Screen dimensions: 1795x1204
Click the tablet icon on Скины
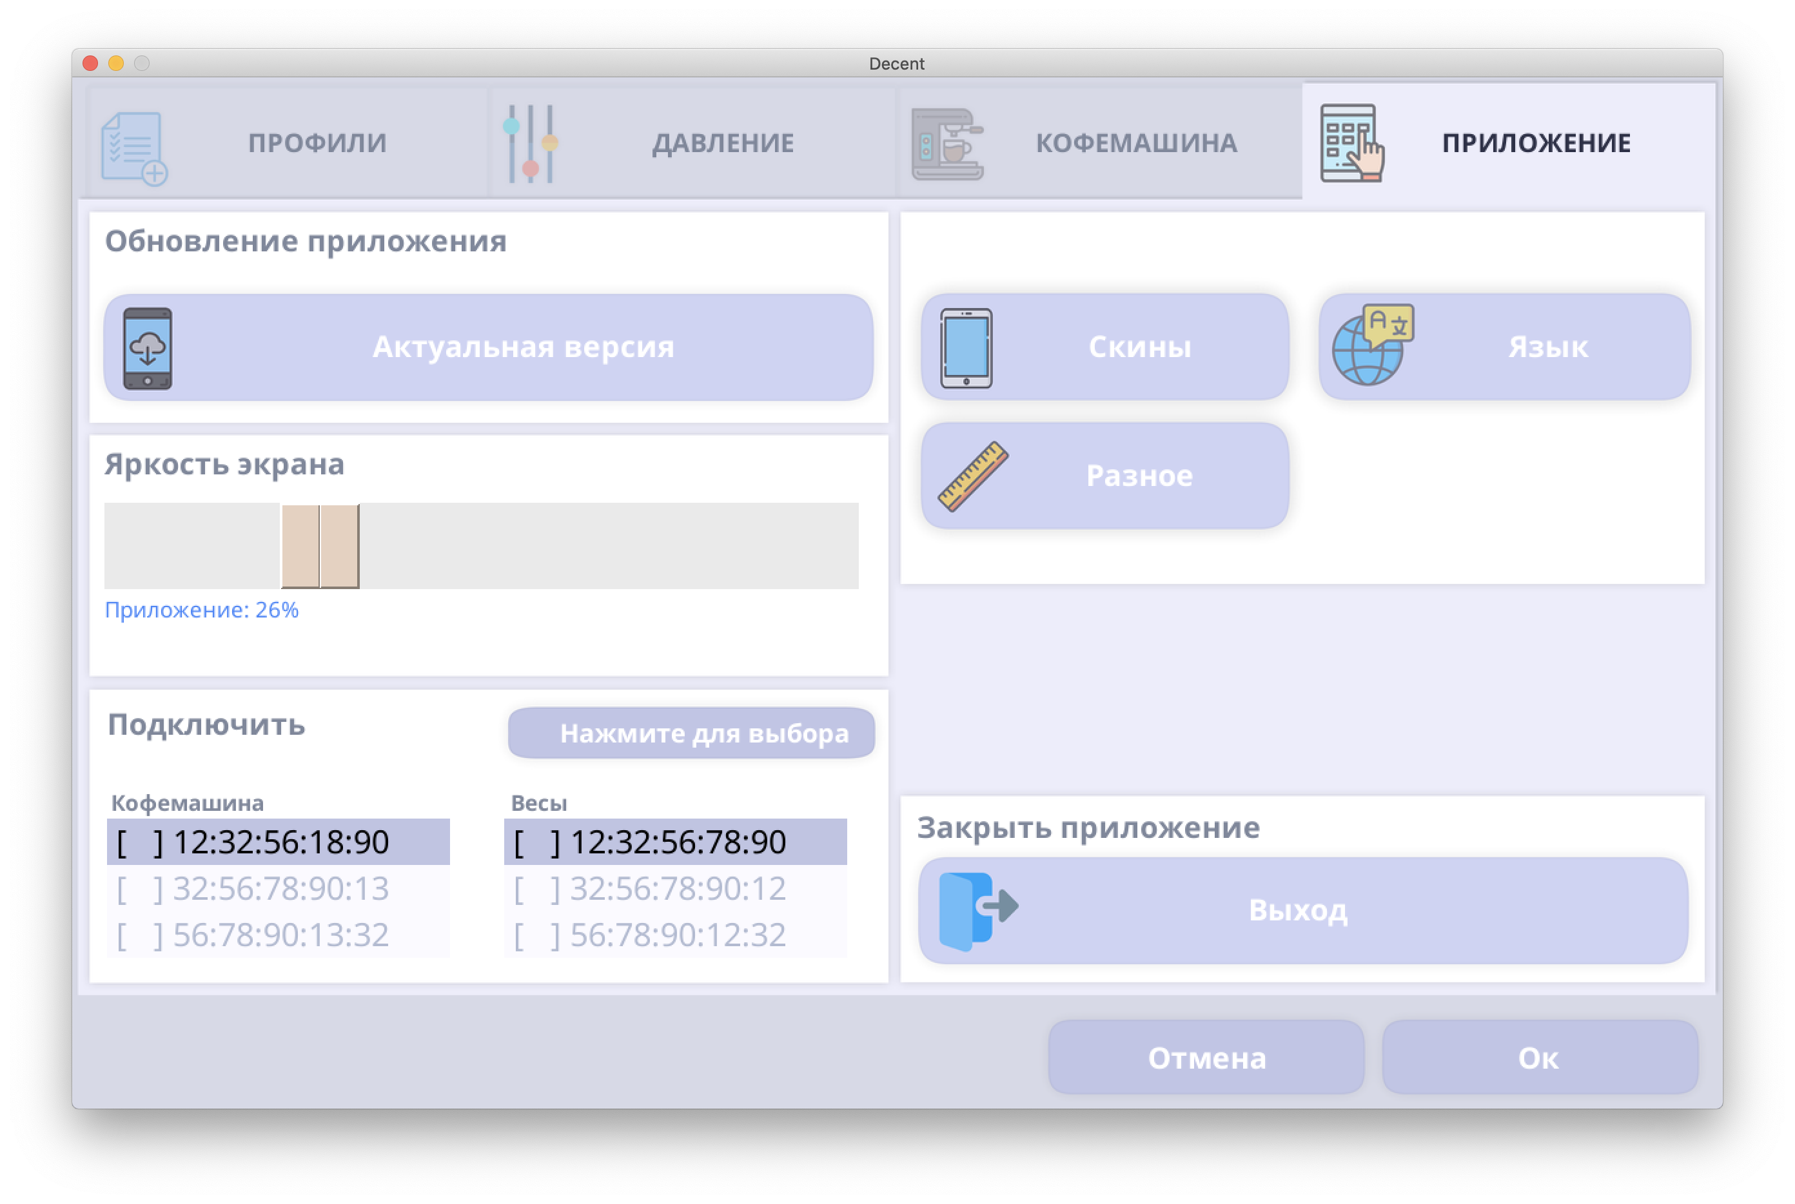click(x=965, y=349)
